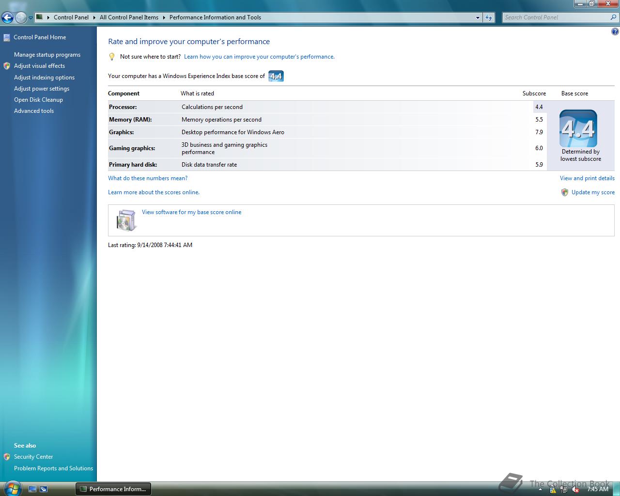This screenshot has width=620, height=496.
Task: Maximize the window with restore button
Action: 591,4
